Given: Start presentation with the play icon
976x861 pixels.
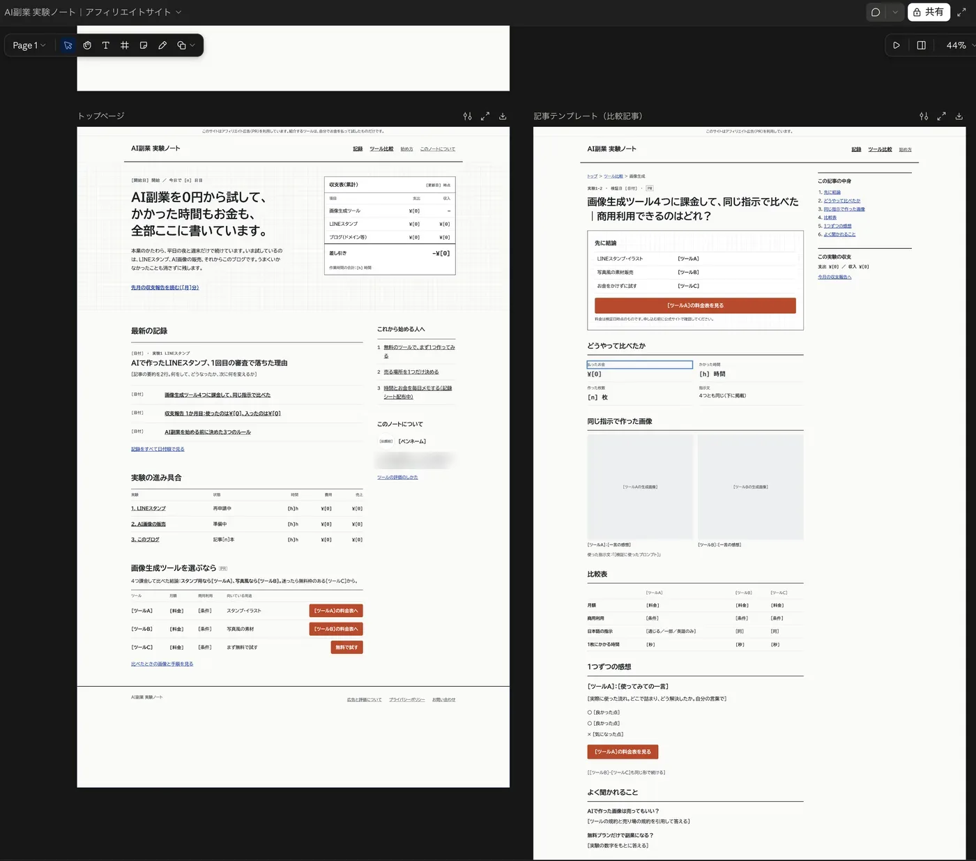Looking at the screenshot, I should coord(897,45).
